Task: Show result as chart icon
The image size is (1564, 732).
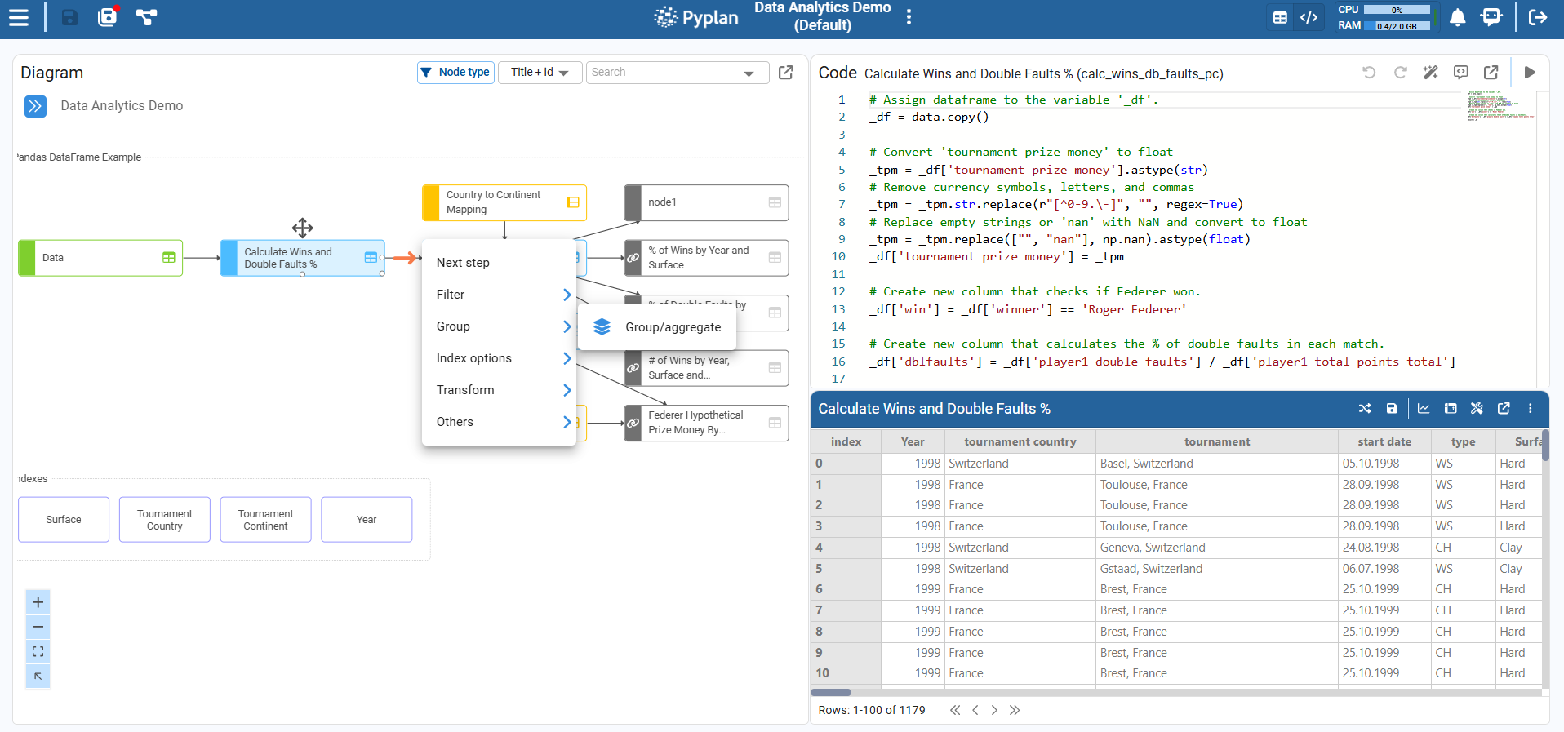Action: coord(1424,409)
